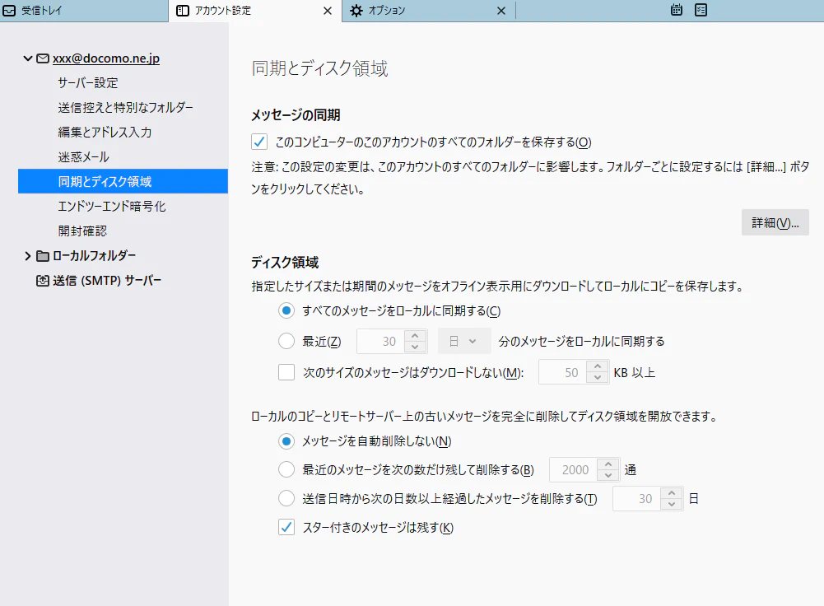The image size is (824, 606).
Task: Select すべてのメッセージをローカルに同期する radio
Action: point(286,310)
